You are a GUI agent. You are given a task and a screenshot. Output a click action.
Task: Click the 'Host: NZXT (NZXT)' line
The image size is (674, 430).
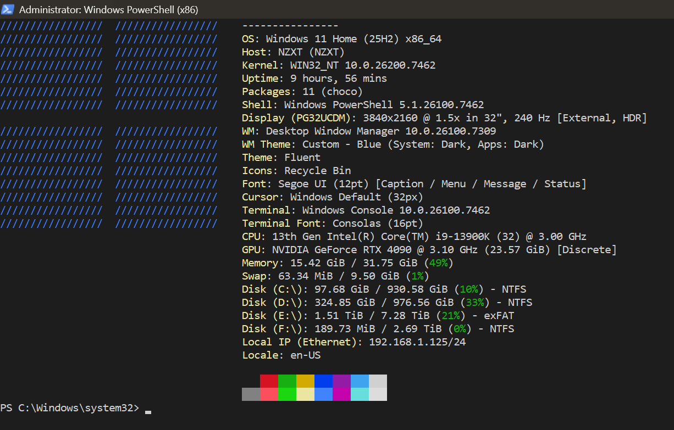(x=293, y=52)
